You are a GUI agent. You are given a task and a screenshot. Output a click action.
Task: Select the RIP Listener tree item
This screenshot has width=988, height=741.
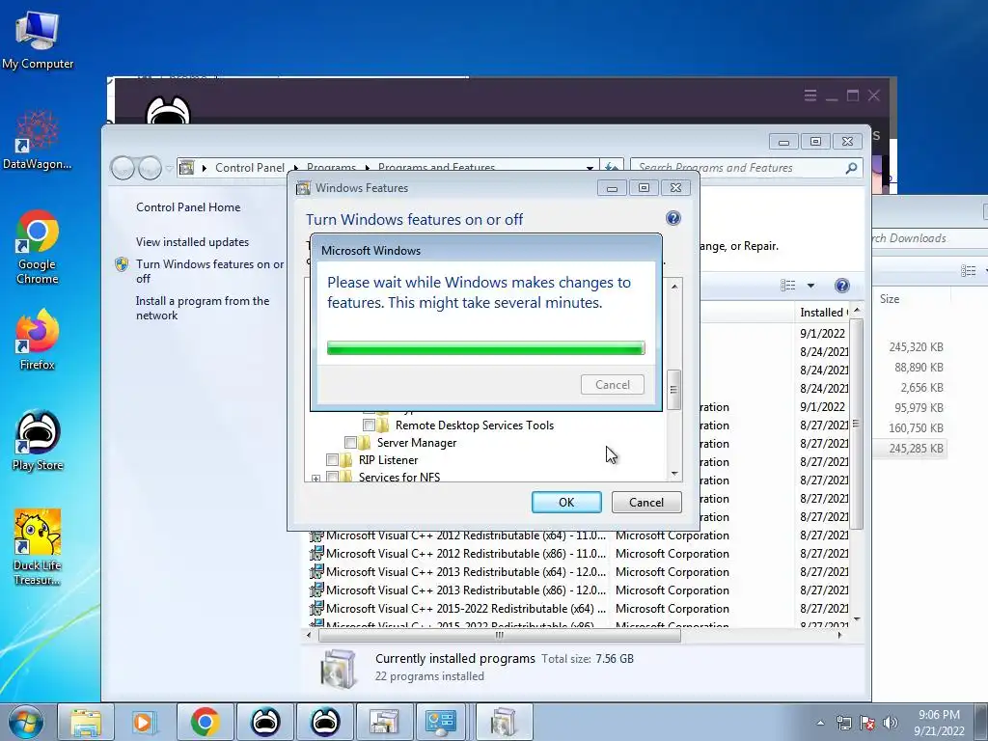click(x=388, y=460)
